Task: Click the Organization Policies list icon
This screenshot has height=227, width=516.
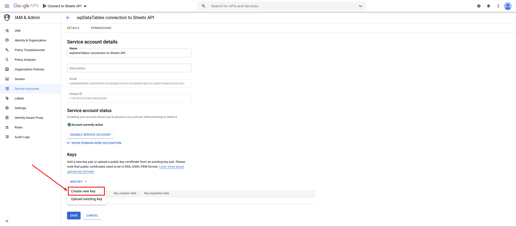Action: [x=7, y=69]
